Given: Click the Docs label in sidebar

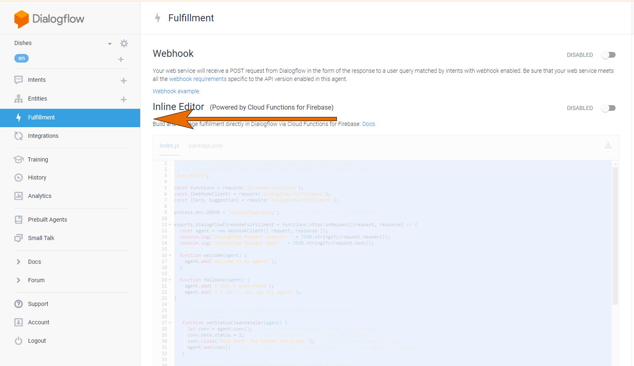Looking at the screenshot, I should click(x=34, y=262).
